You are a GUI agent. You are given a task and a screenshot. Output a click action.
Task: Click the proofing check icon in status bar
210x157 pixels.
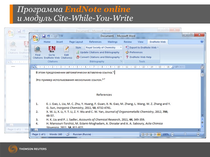pos(68,134)
